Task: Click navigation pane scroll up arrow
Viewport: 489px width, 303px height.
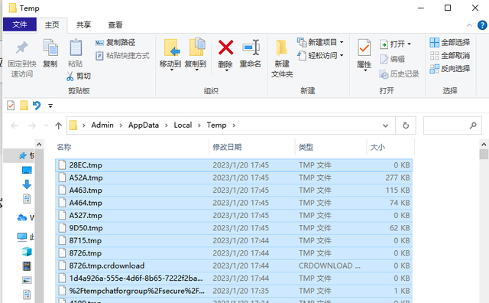Action: click(39, 145)
